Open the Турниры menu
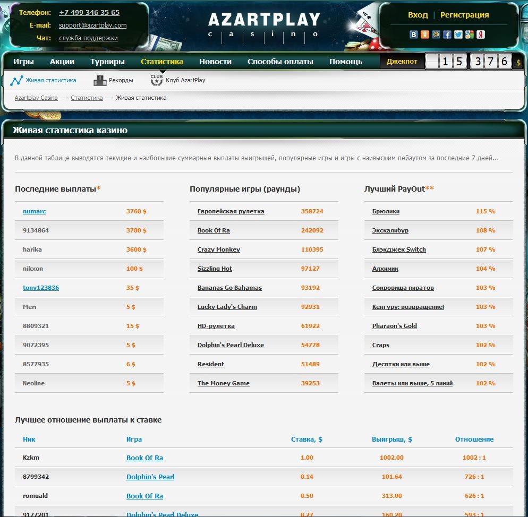 pyautogui.click(x=107, y=62)
